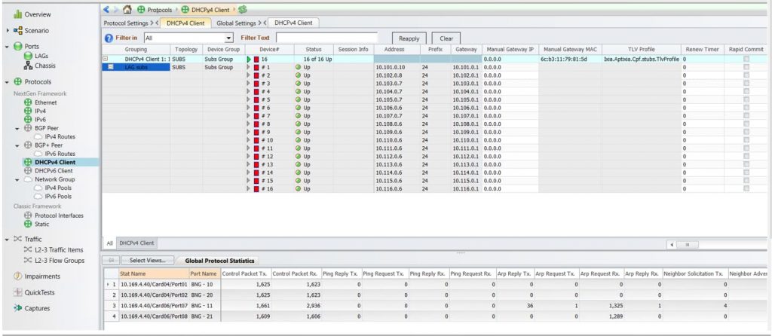This screenshot has height=336, width=772.
Task: Go back with the blue left arrow
Action: (x=106, y=9)
